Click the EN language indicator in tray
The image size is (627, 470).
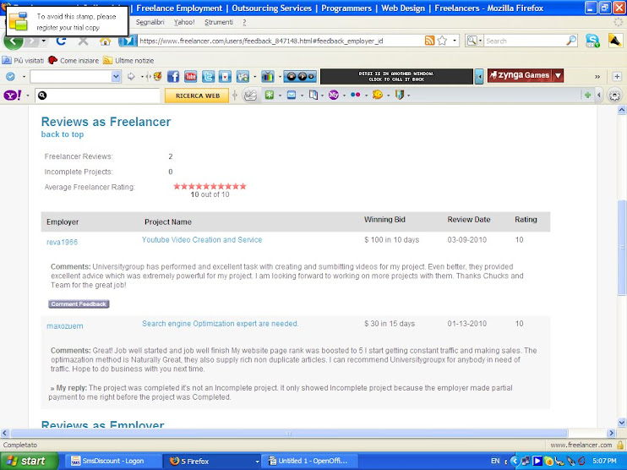pyautogui.click(x=495, y=461)
